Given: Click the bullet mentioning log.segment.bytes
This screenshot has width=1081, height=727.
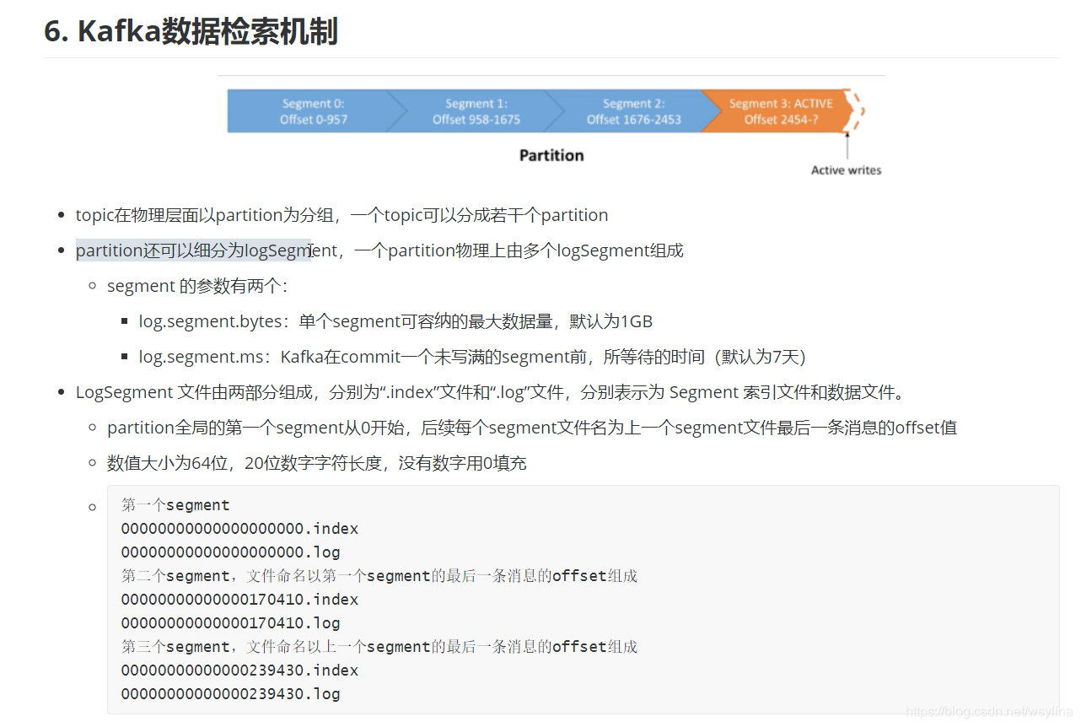Looking at the screenshot, I should [395, 320].
